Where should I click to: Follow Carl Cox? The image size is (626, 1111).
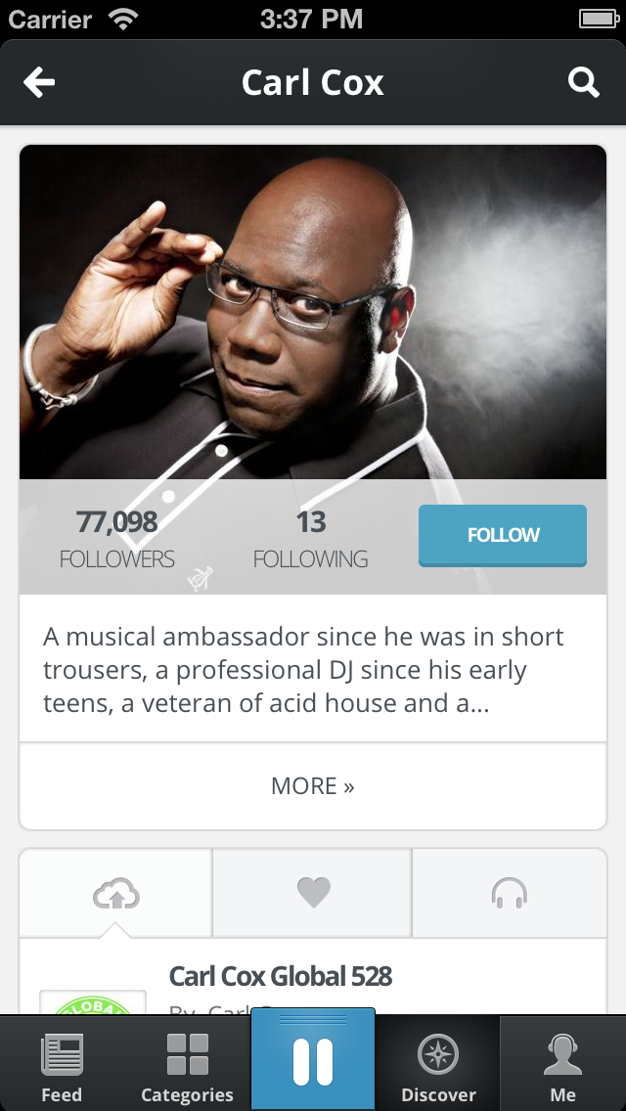(503, 535)
